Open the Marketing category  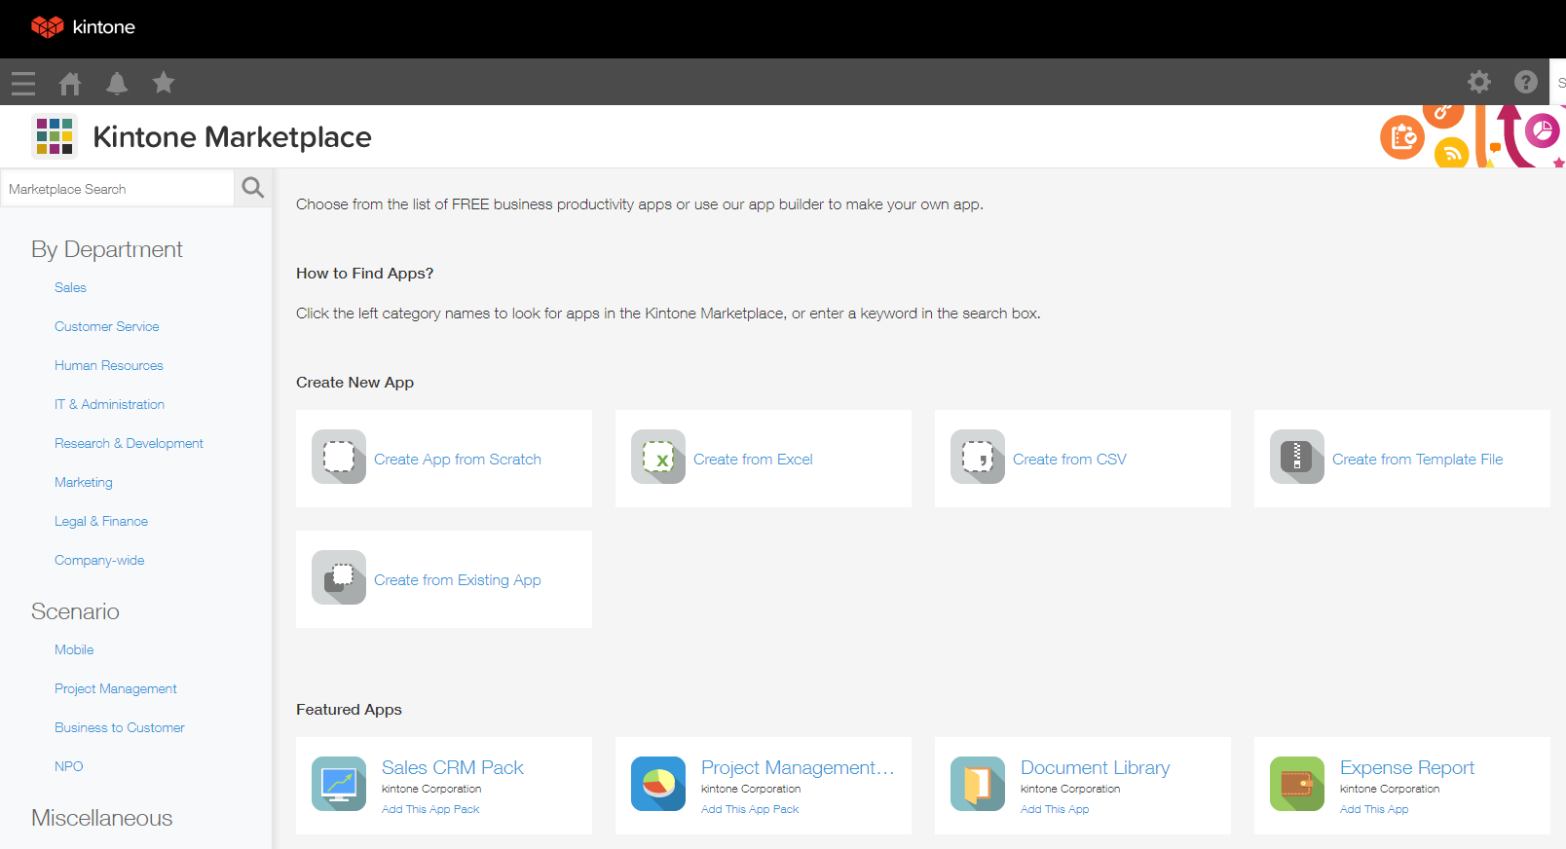click(x=84, y=483)
